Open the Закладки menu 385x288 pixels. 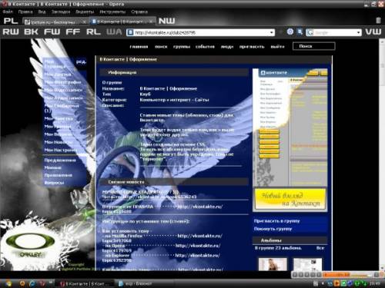[61, 12]
